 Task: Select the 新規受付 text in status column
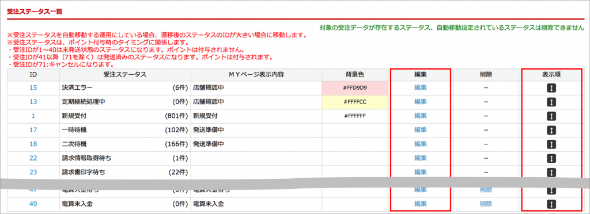(74, 116)
